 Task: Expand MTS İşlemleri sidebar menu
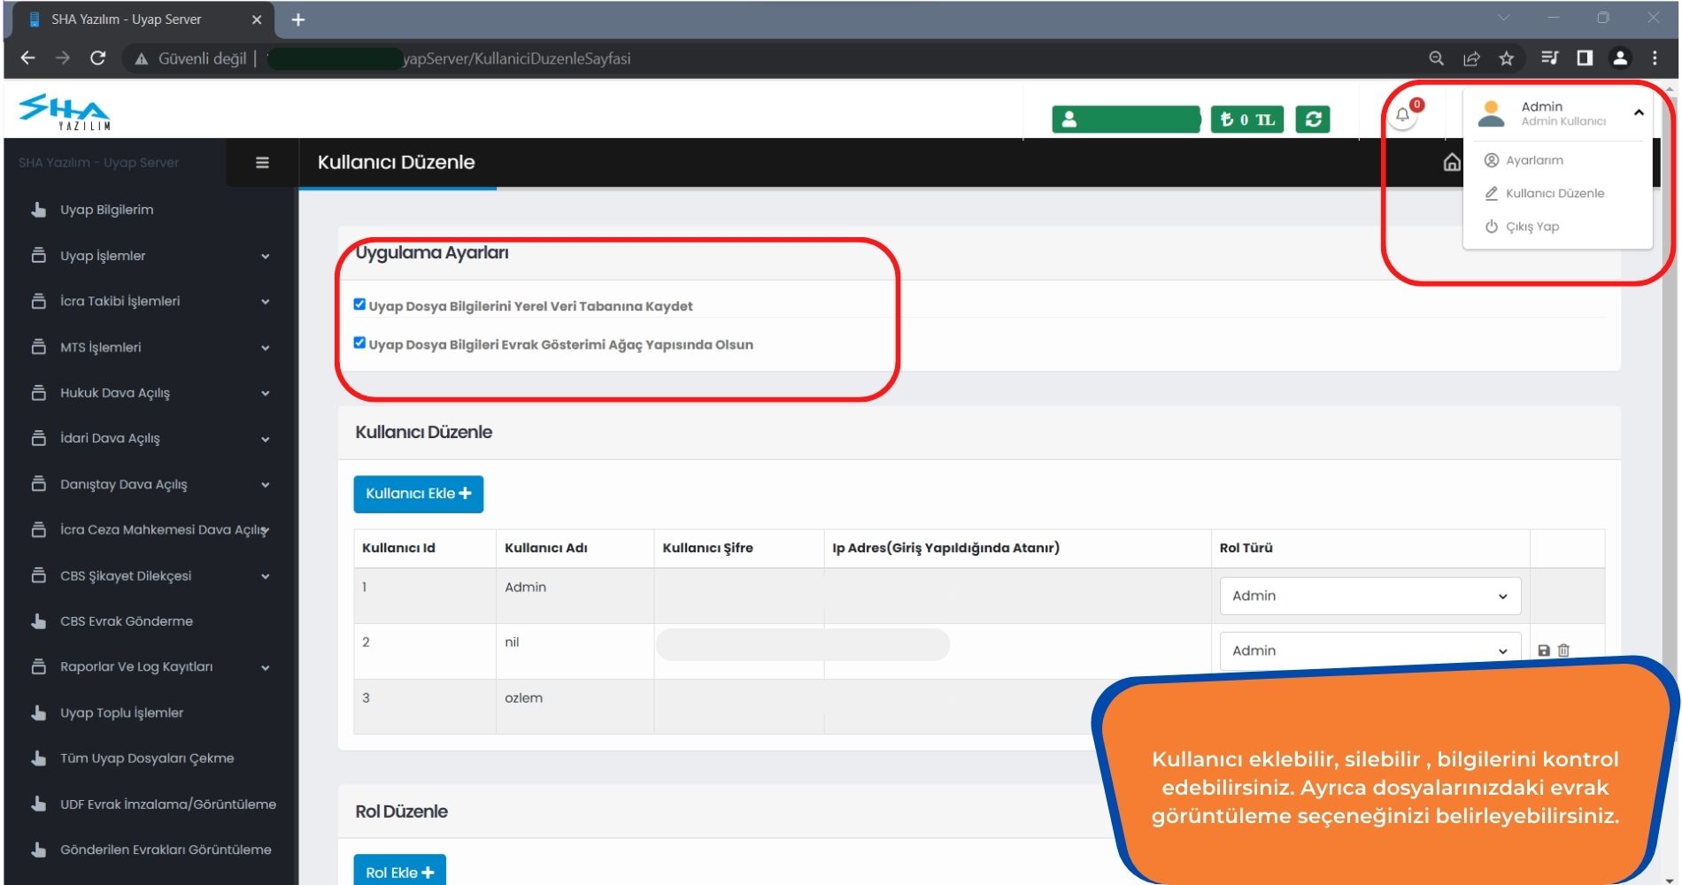[x=150, y=348]
